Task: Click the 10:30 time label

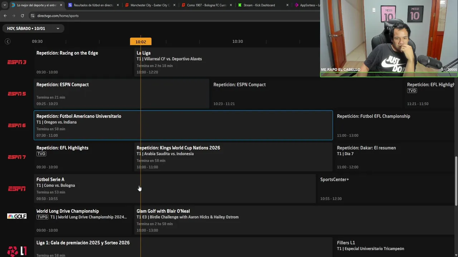Action: [x=238, y=41]
